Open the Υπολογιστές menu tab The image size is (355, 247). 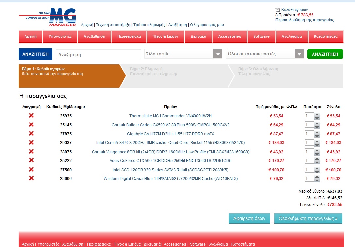(x=60, y=37)
